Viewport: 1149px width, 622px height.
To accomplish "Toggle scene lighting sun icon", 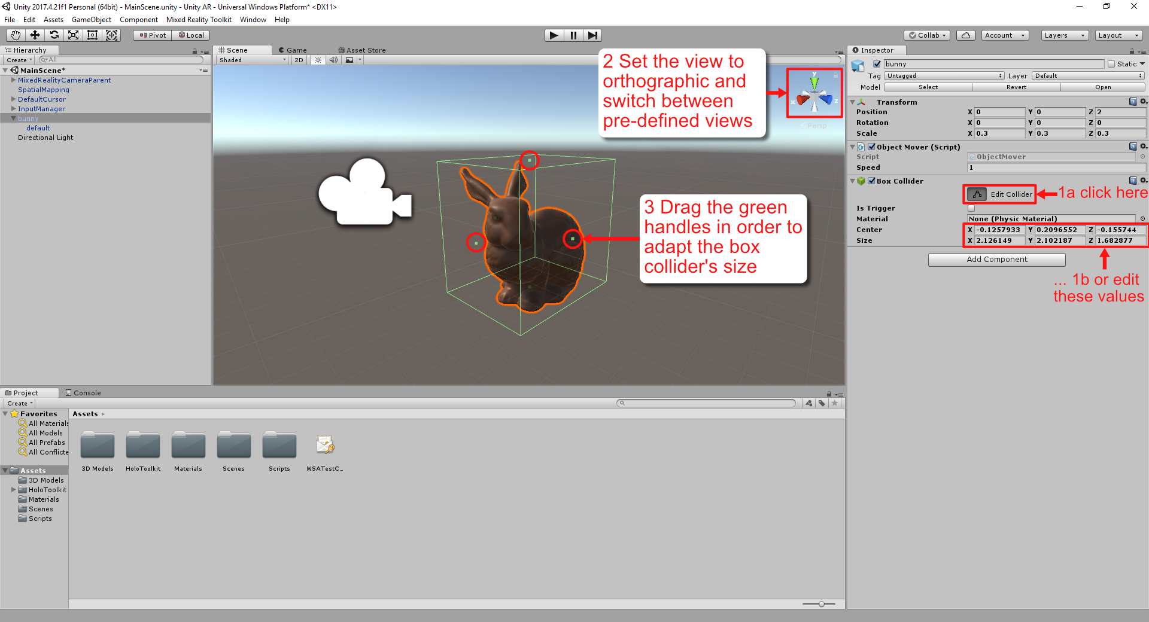I will click(x=318, y=60).
